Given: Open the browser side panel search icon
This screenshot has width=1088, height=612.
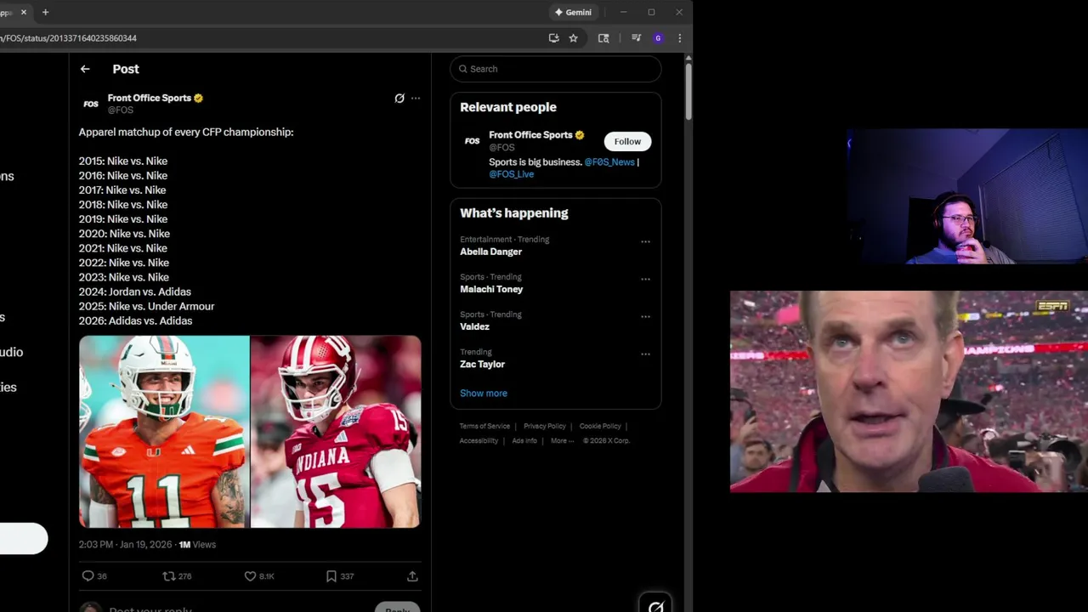Looking at the screenshot, I should (x=603, y=38).
